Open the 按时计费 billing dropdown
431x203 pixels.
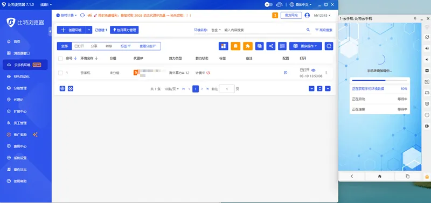[x=66, y=16]
